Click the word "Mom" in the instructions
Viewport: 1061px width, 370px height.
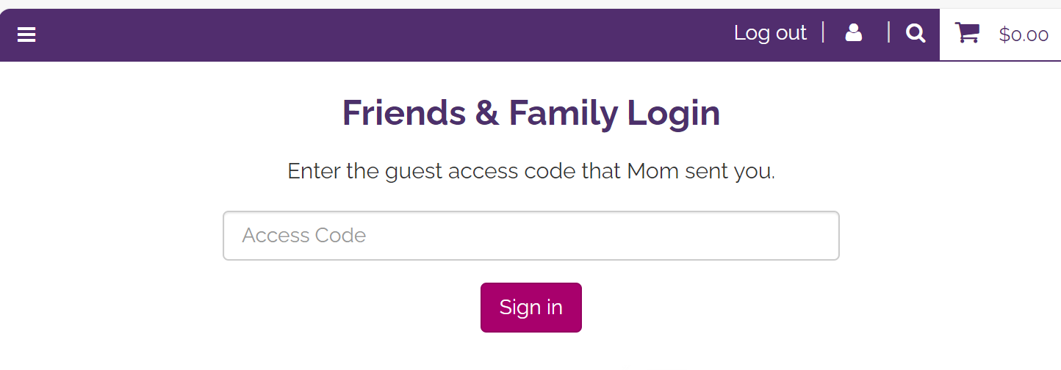[x=652, y=172]
